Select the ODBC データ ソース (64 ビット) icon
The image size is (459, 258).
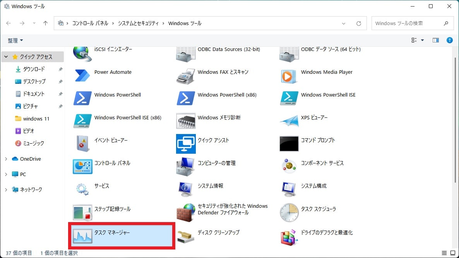(x=289, y=54)
